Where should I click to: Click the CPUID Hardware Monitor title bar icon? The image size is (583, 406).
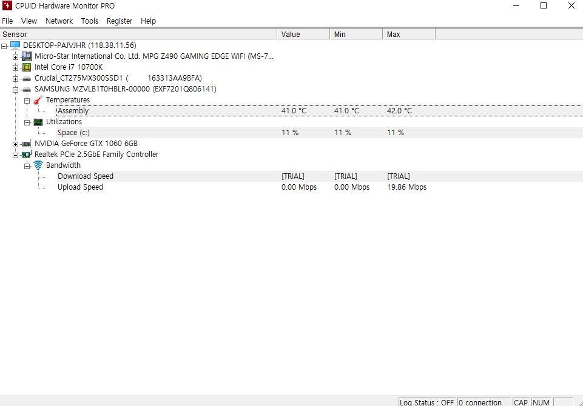[x=7, y=5]
